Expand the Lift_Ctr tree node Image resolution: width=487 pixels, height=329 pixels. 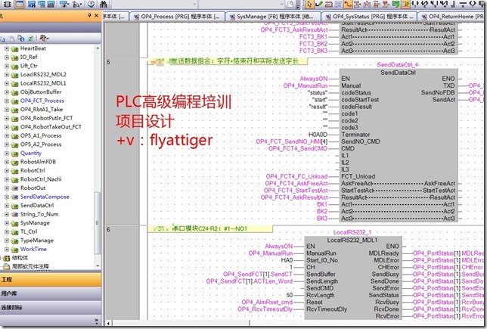tap(7, 66)
